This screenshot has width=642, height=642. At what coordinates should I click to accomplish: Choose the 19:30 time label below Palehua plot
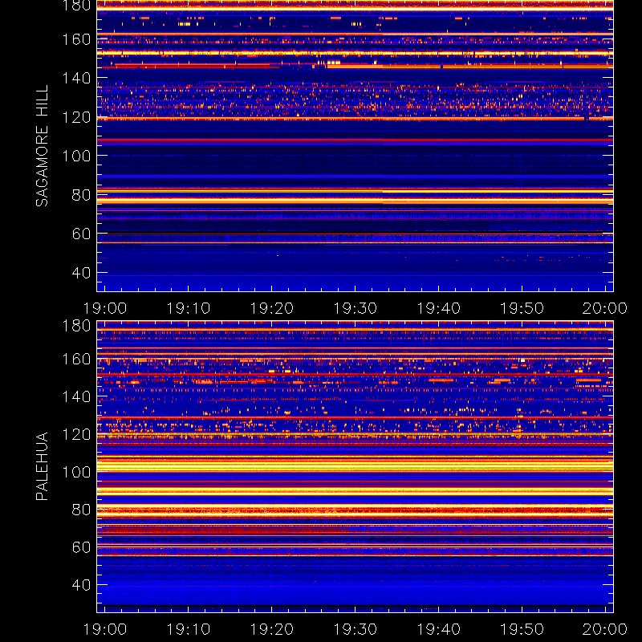[355, 629]
